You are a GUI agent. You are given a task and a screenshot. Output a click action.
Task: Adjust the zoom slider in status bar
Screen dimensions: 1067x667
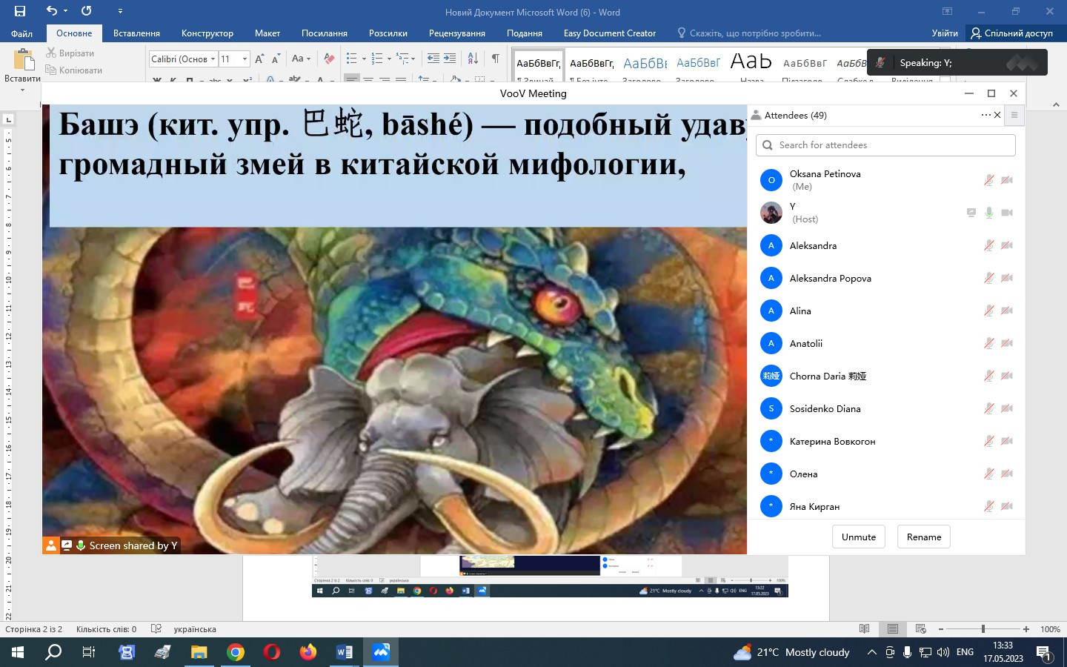coord(983,629)
